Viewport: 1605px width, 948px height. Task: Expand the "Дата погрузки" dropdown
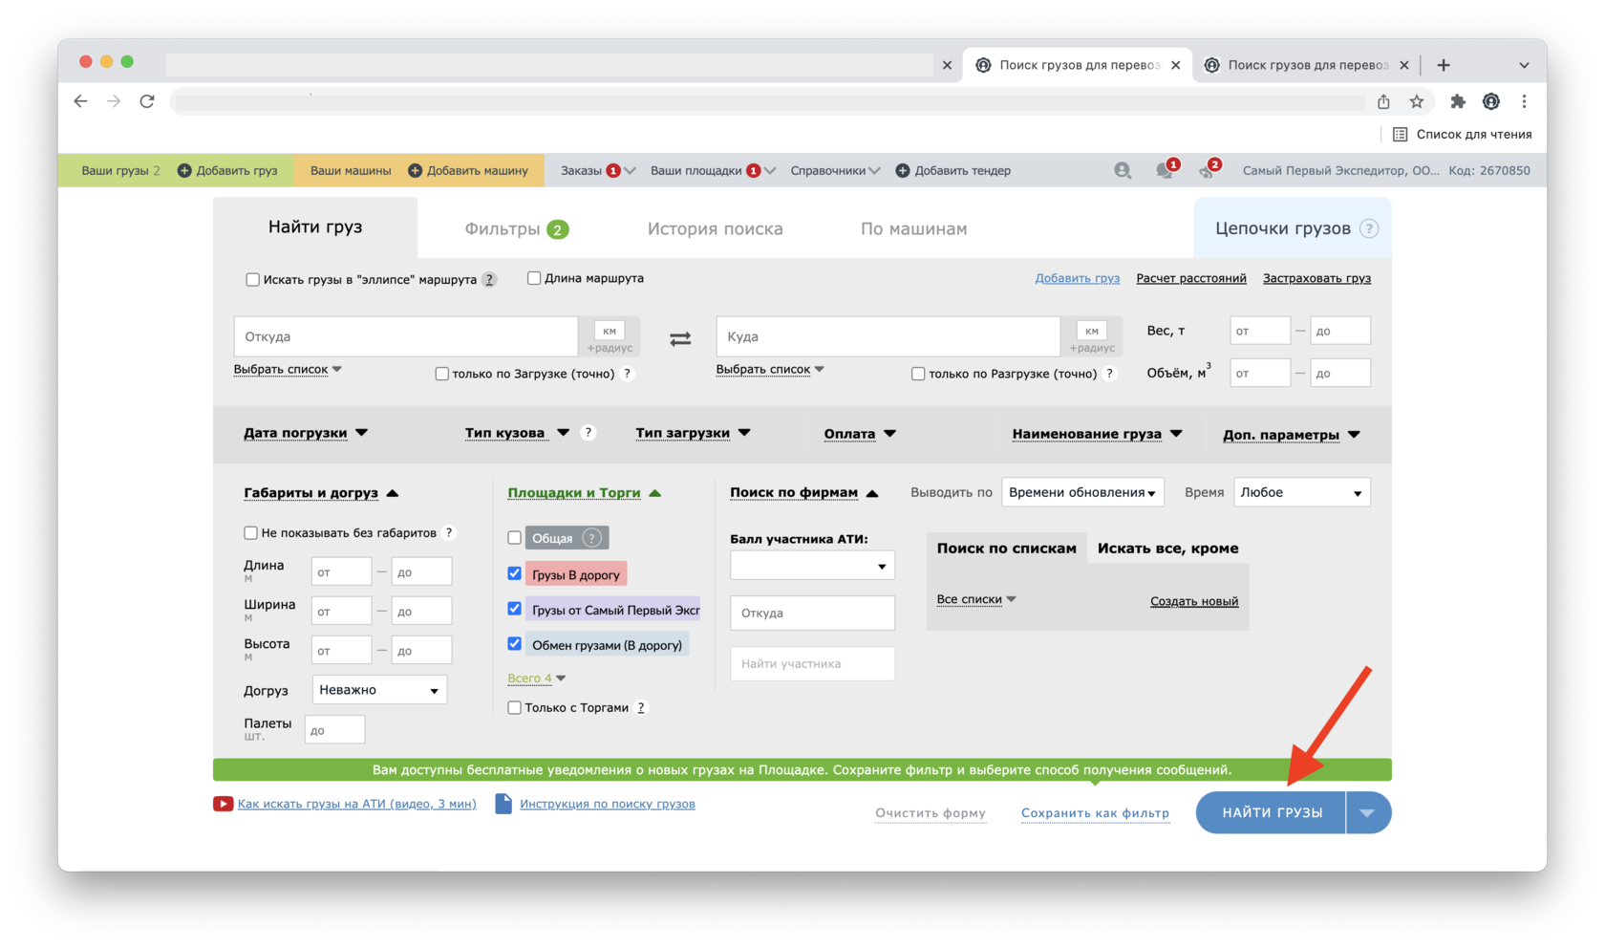coord(306,433)
